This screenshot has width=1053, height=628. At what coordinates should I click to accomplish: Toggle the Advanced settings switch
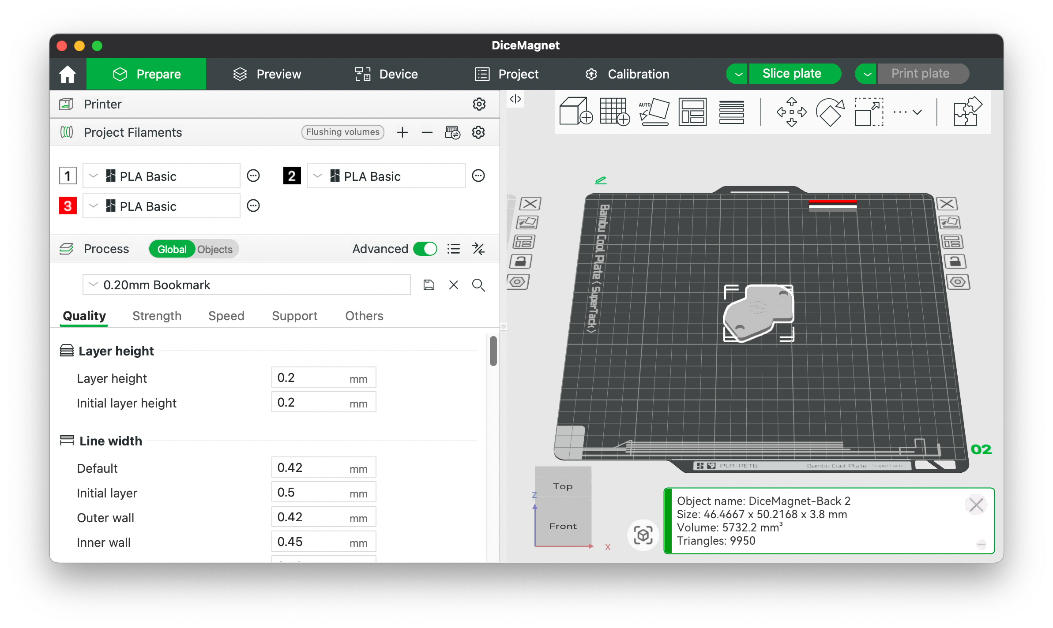[x=425, y=249]
